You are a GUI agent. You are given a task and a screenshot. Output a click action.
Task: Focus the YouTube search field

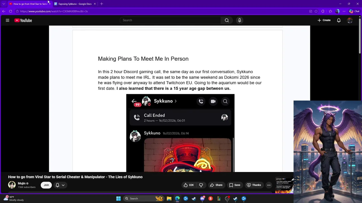tap(170, 20)
